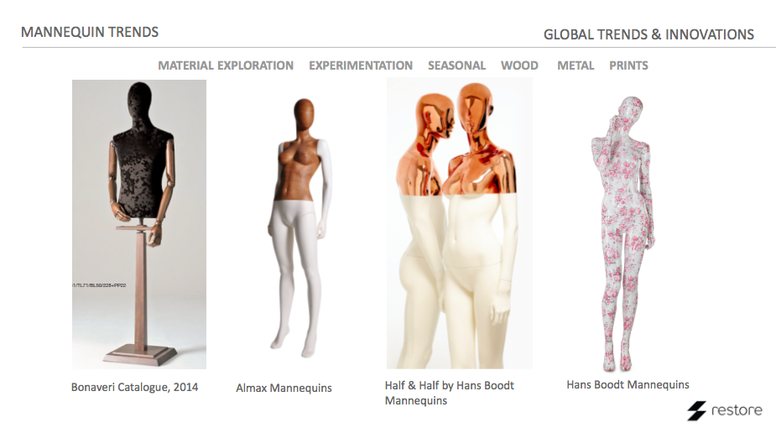Select the EXPERIMENTATION heading
This screenshot has height=433, width=776.
tap(361, 65)
